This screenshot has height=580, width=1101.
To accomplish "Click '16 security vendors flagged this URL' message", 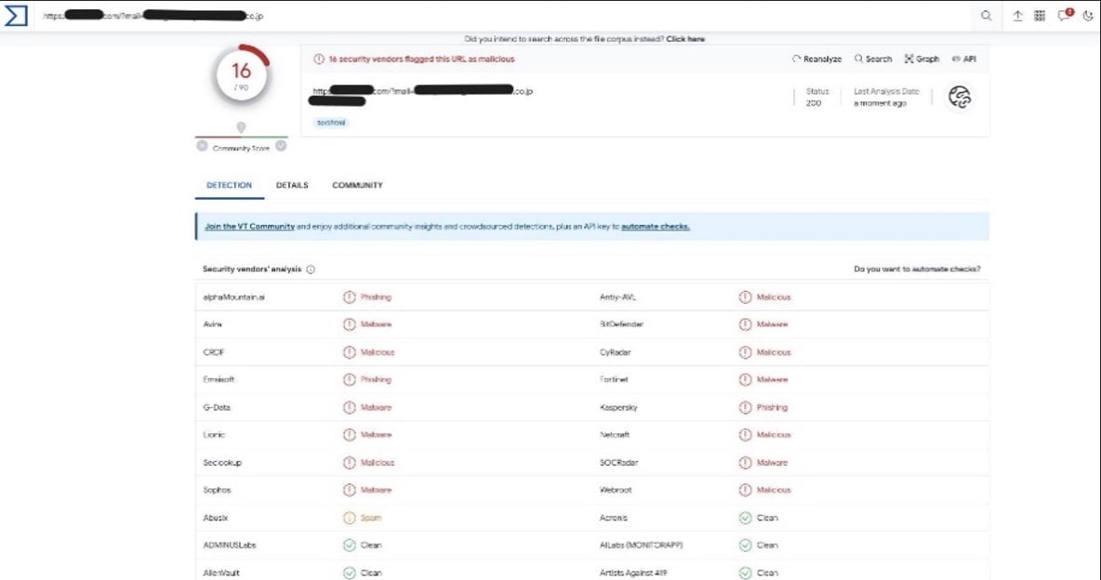I will [421, 59].
